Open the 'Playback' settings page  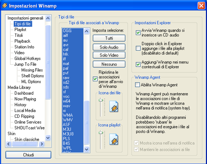tap(23, 41)
